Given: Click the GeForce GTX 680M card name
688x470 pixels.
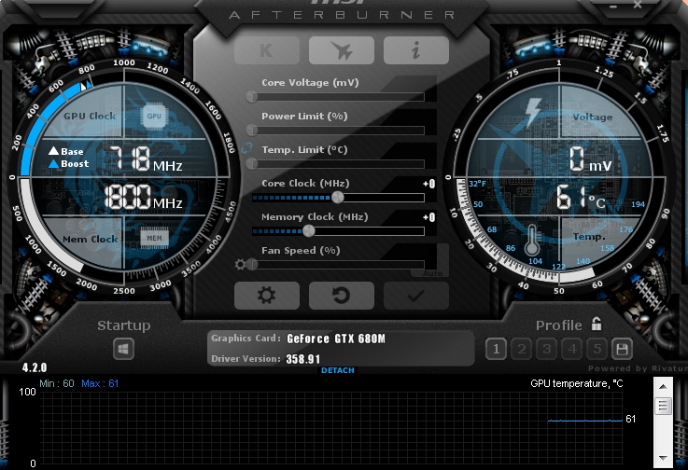Looking at the screenshot, I should 336,339.
